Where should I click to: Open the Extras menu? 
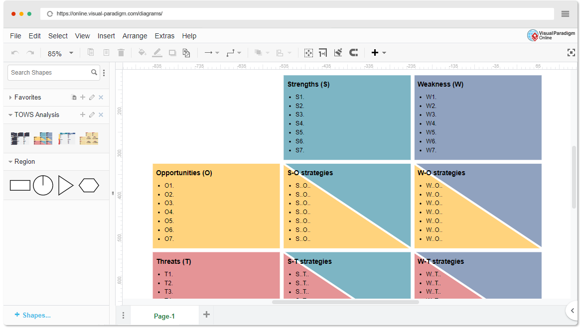(165, 36)
